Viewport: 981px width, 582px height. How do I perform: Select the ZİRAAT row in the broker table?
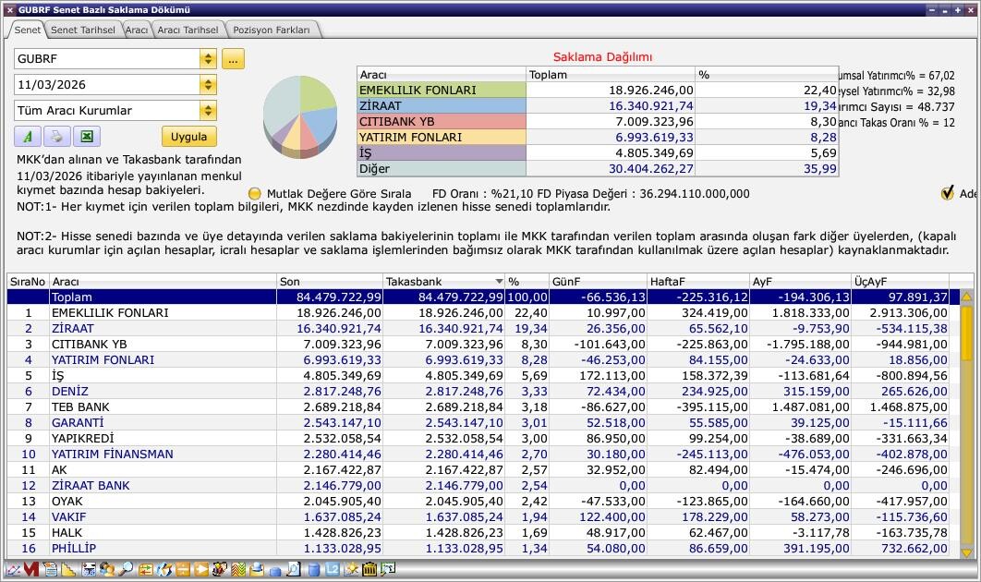point(139,328)
